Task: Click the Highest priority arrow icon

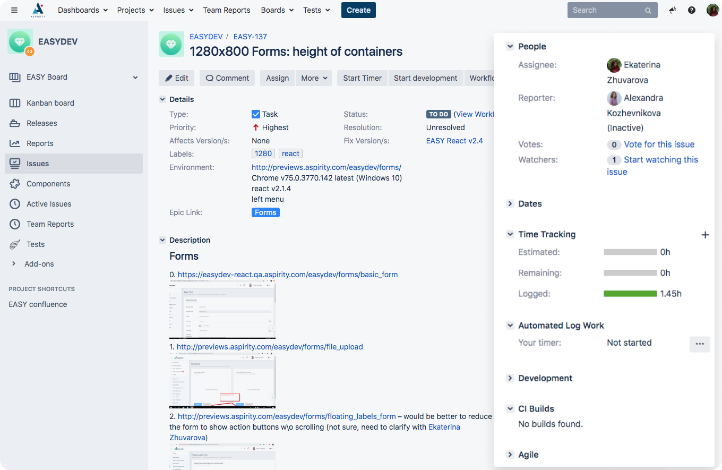Action: (x=256, y=127)
